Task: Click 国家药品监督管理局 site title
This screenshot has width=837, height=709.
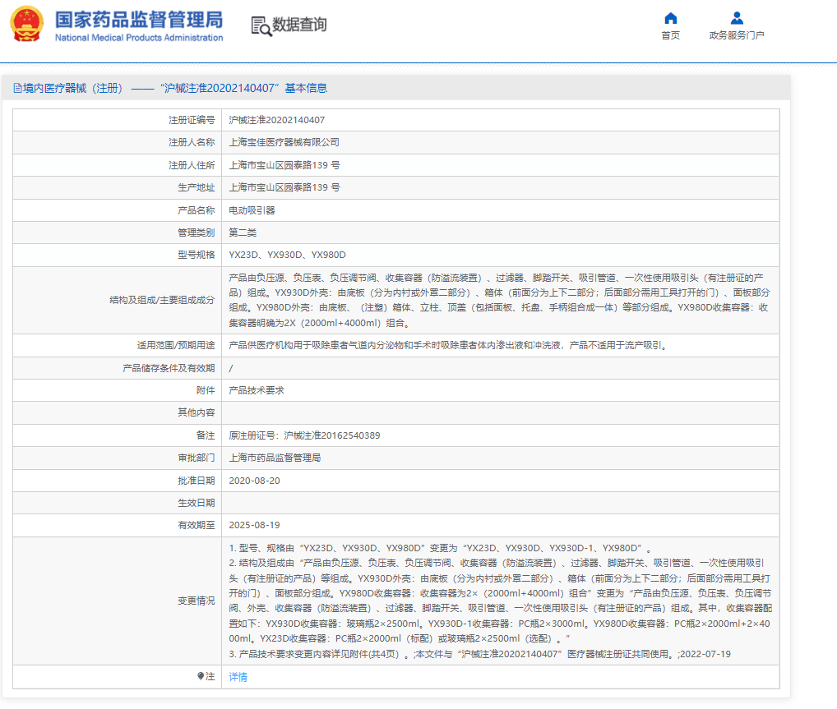Action: pyautogui.click(x=139, y=20)
